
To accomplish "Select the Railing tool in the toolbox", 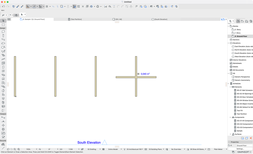I will 3,59.
